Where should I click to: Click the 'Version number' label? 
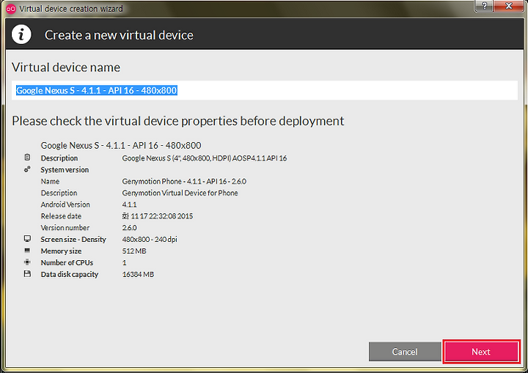coord(65,228)
